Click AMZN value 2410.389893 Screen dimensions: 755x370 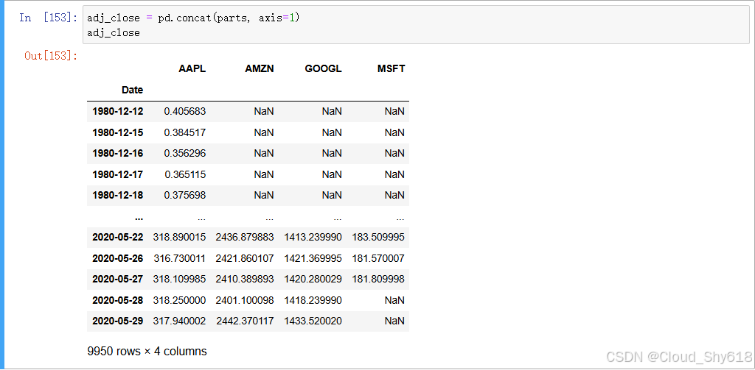click(x=245, y=280)
